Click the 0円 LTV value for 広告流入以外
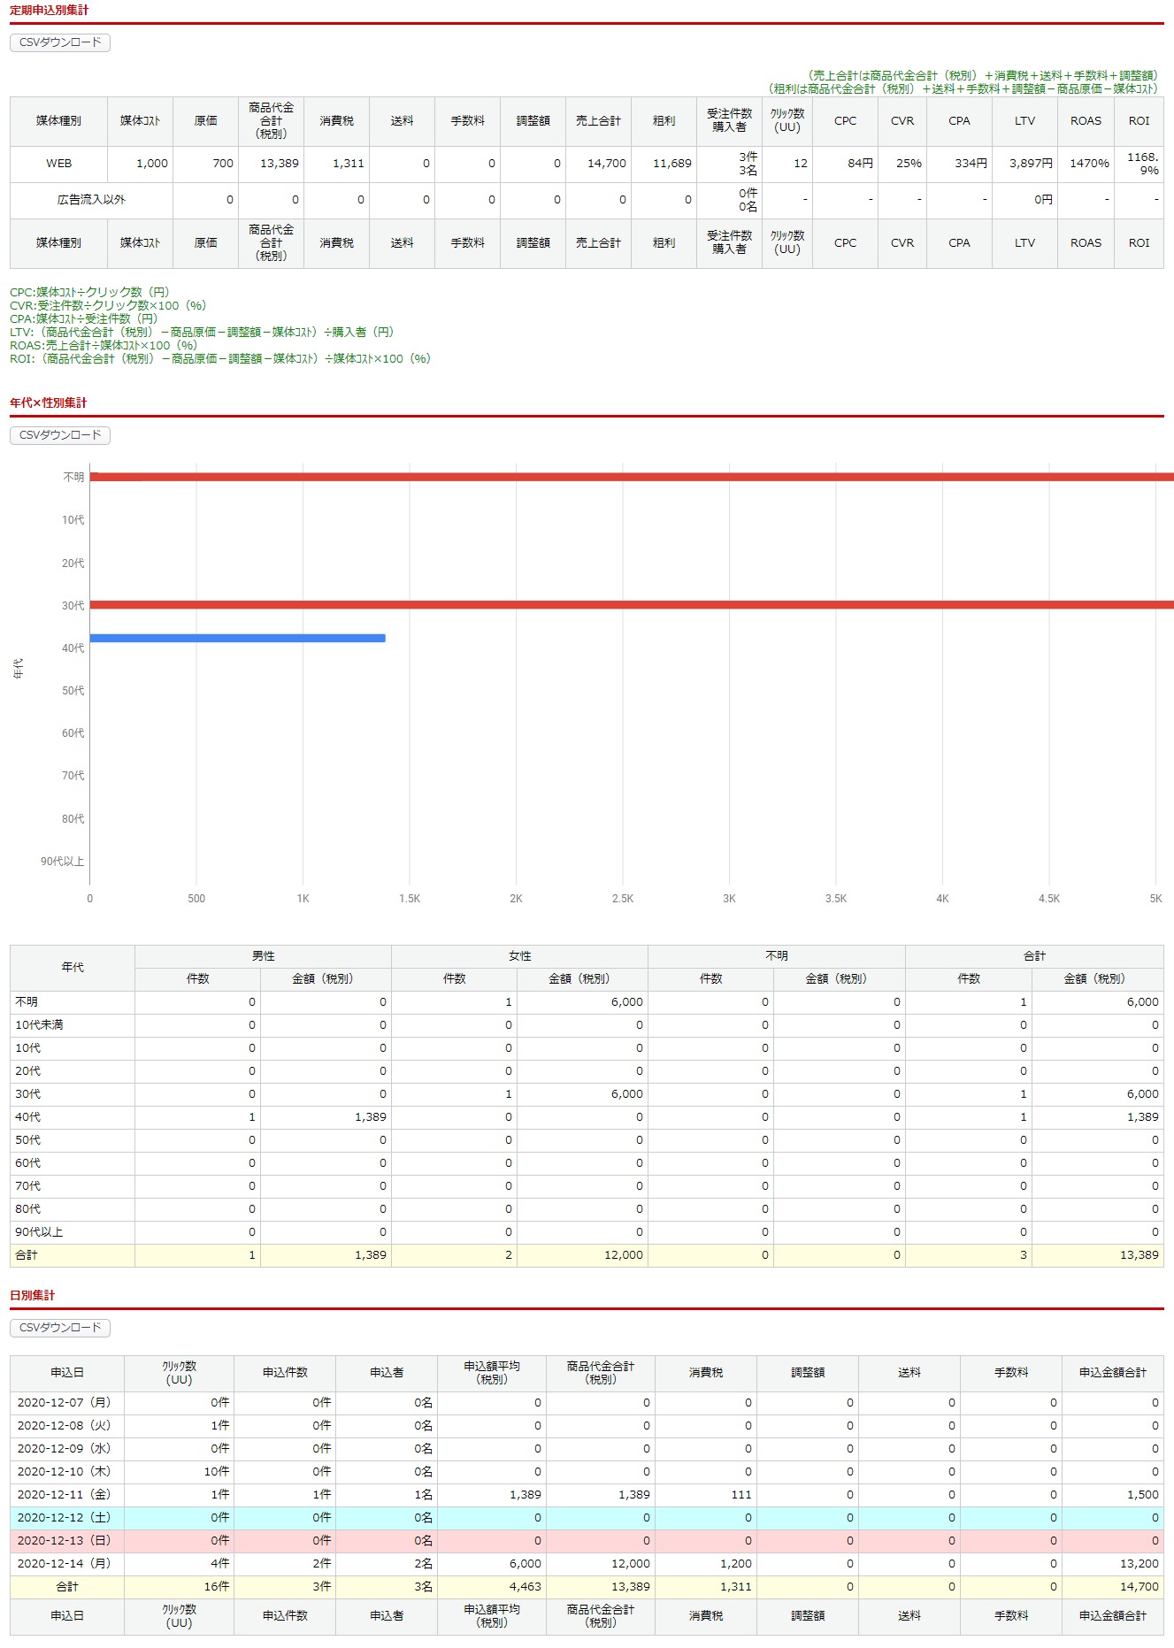1174x1648 pixels. pos(1044,200)
